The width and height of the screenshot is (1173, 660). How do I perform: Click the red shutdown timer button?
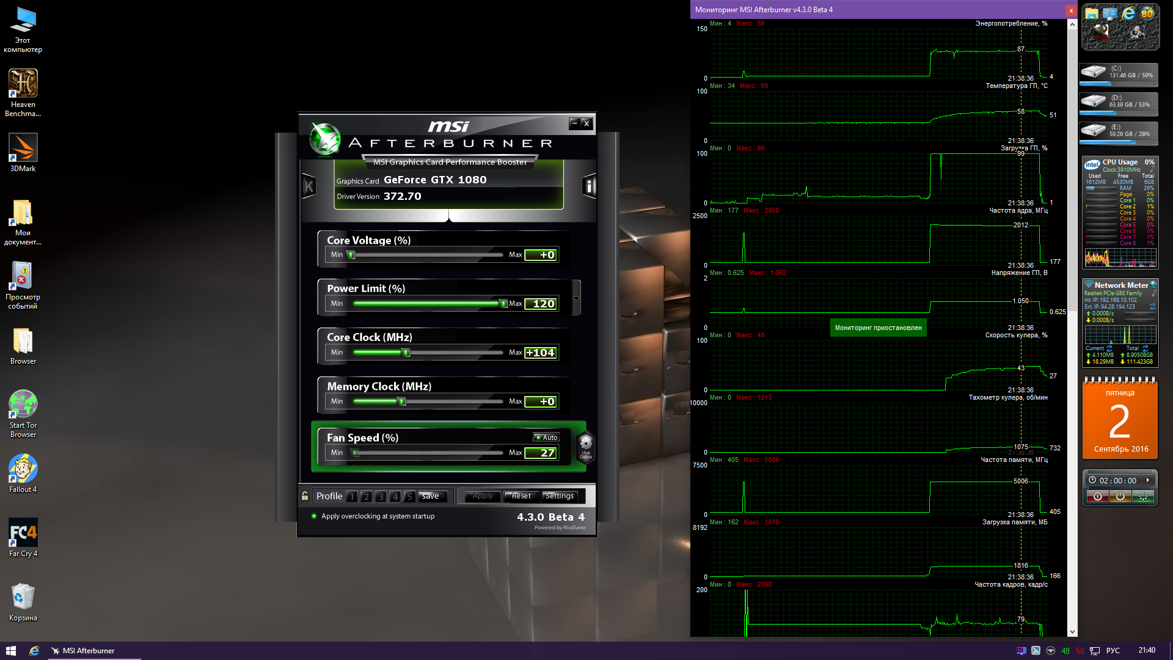1097,496
